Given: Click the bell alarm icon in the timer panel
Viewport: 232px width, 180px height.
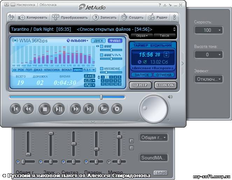Looking at the screenshot, I should (145, 62).
